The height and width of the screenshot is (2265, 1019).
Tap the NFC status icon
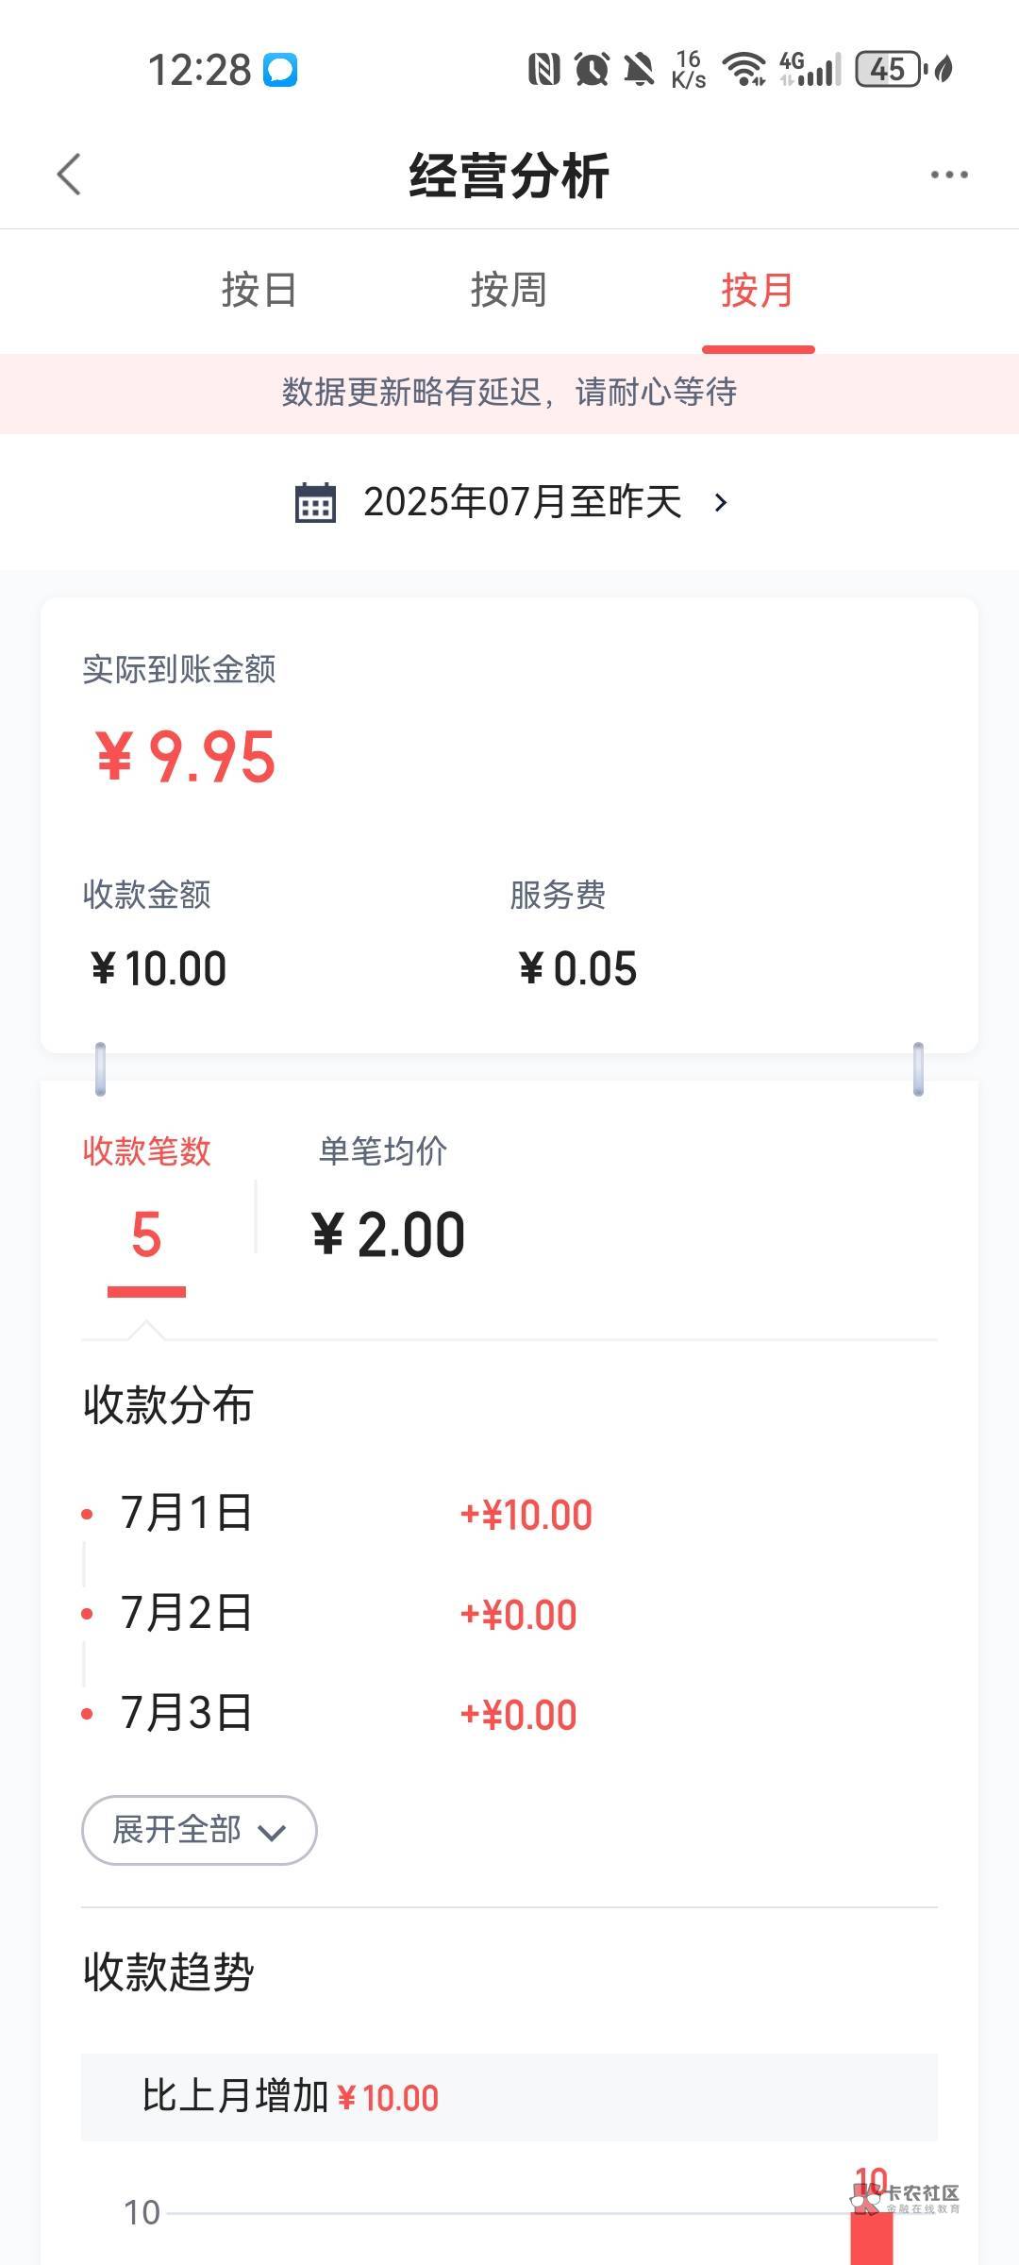coord(543,69)
